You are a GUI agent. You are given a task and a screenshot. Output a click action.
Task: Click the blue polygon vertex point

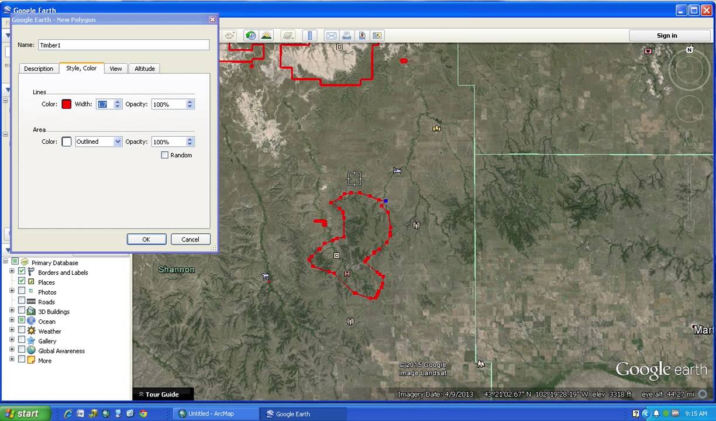385,201
